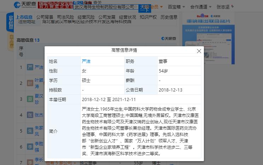Click the term text 2018-12-12 至 2021-12-11
This screenshot has width=263, height=165.
pos(109,100)
